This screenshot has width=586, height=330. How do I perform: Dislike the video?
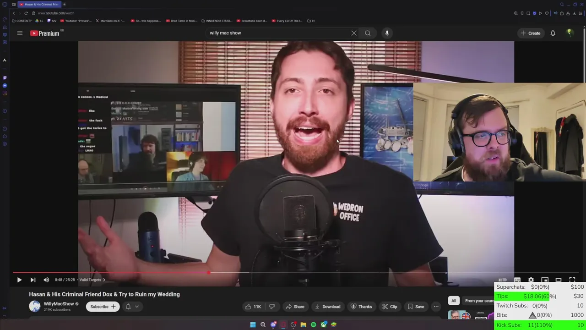(272, 307)
